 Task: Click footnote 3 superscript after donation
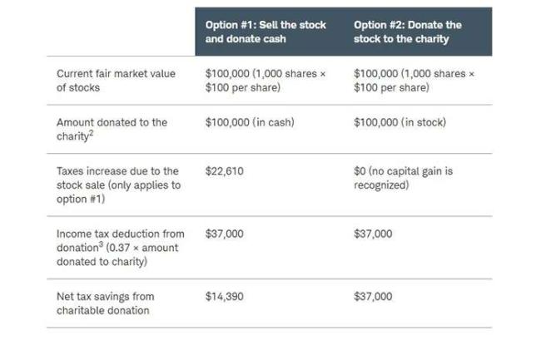click(101, 244)
